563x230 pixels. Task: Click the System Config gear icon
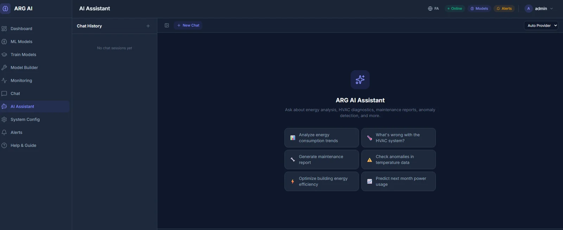4,119
